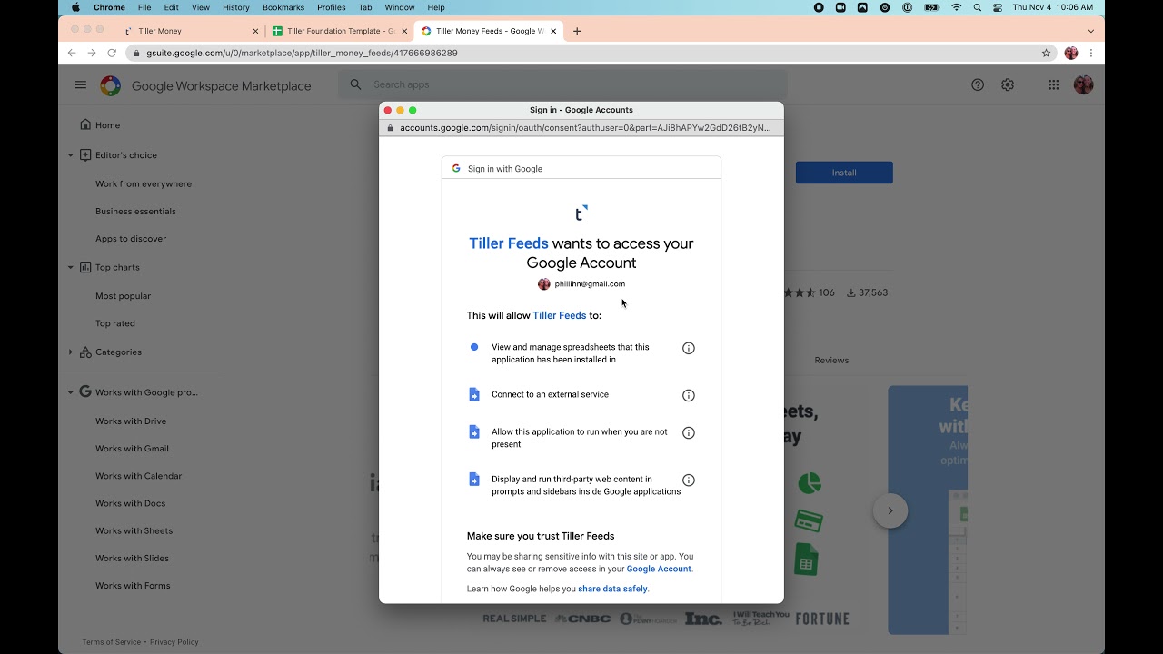The width and height of the screenshot is (1163, 654).
Task: Select Works with Docs
Action: (x=130, y=503)
